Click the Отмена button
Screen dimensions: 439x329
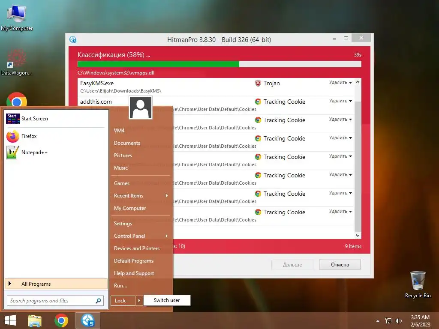pyautogui.click(x=340, y=265)
